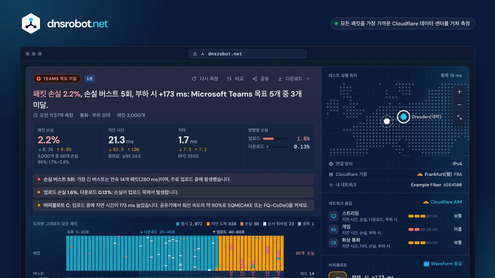
Task: Click the packet arrival bar chart
Action: click(175, 253)
